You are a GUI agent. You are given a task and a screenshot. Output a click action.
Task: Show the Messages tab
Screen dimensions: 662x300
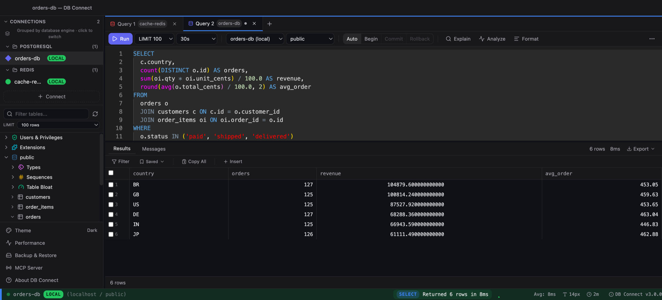(x=154, y=149)
